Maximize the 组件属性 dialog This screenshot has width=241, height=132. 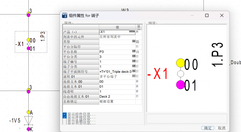click(207, 15)
